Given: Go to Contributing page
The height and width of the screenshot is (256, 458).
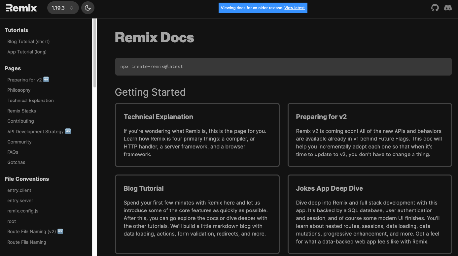Looking at the screenshot, I should (21, 121).
